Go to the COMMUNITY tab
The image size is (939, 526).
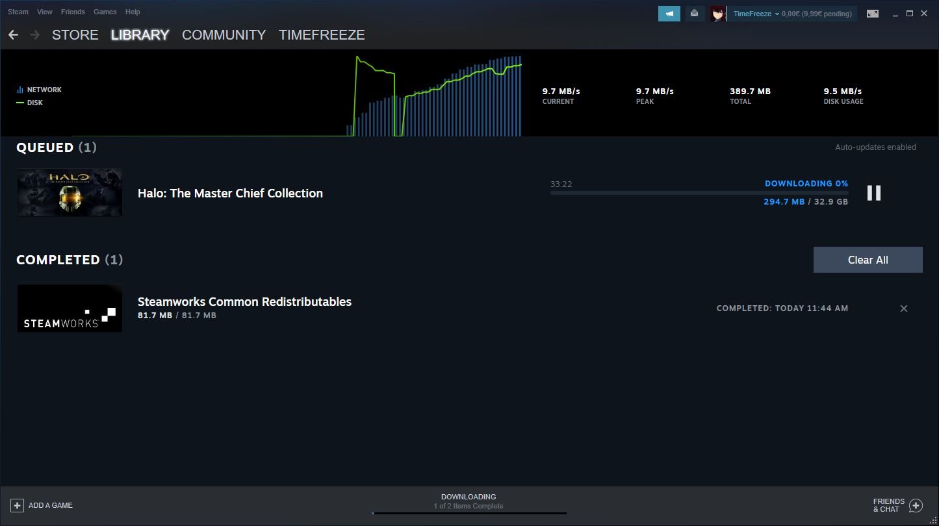tap(224, 35)
